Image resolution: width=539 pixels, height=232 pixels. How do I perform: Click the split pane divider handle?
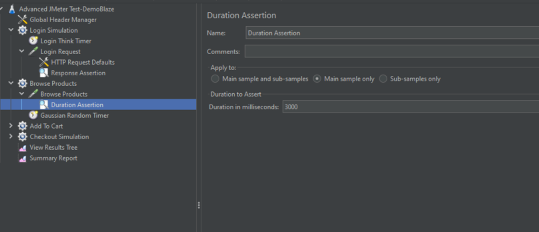coord(199,205)
